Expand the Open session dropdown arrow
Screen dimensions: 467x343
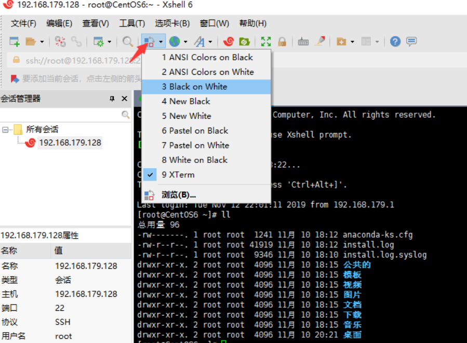point(42,42)
